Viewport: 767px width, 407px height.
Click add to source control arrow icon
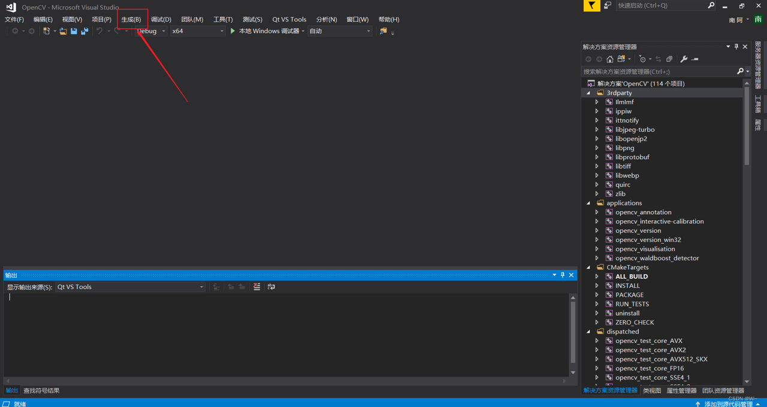click(697, 404)
